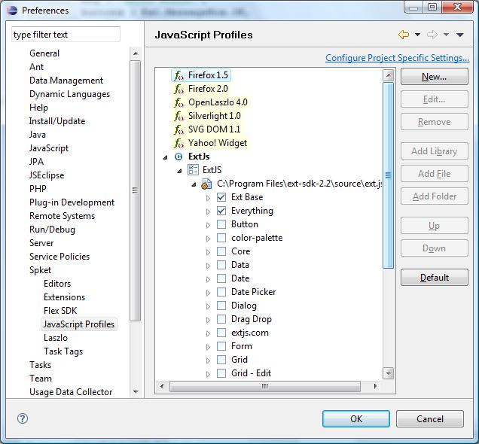
Task: Check the Button checkbox
Action: (x=221, y=224)
